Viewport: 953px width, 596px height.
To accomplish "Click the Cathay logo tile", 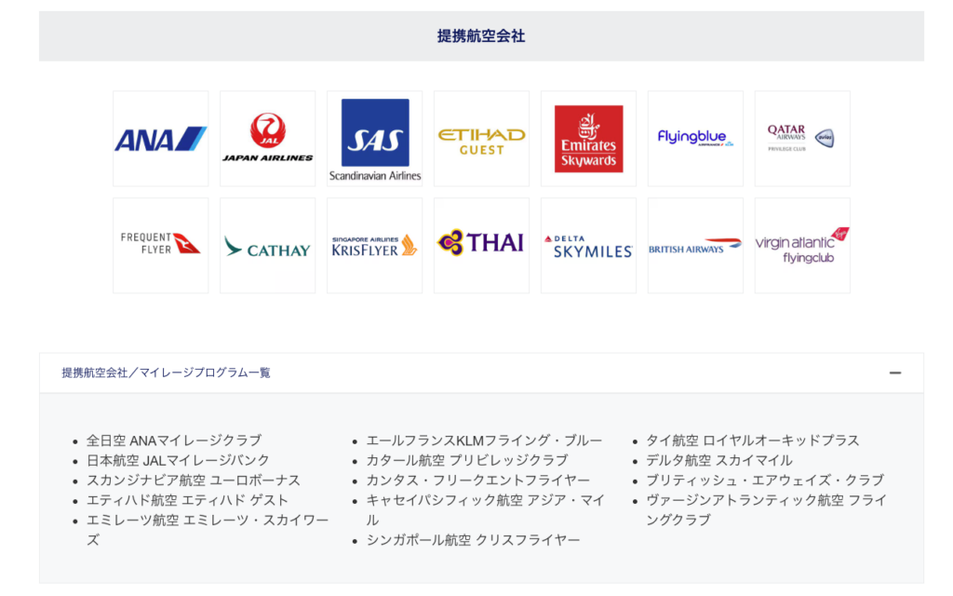I will (x=267, y=246).
